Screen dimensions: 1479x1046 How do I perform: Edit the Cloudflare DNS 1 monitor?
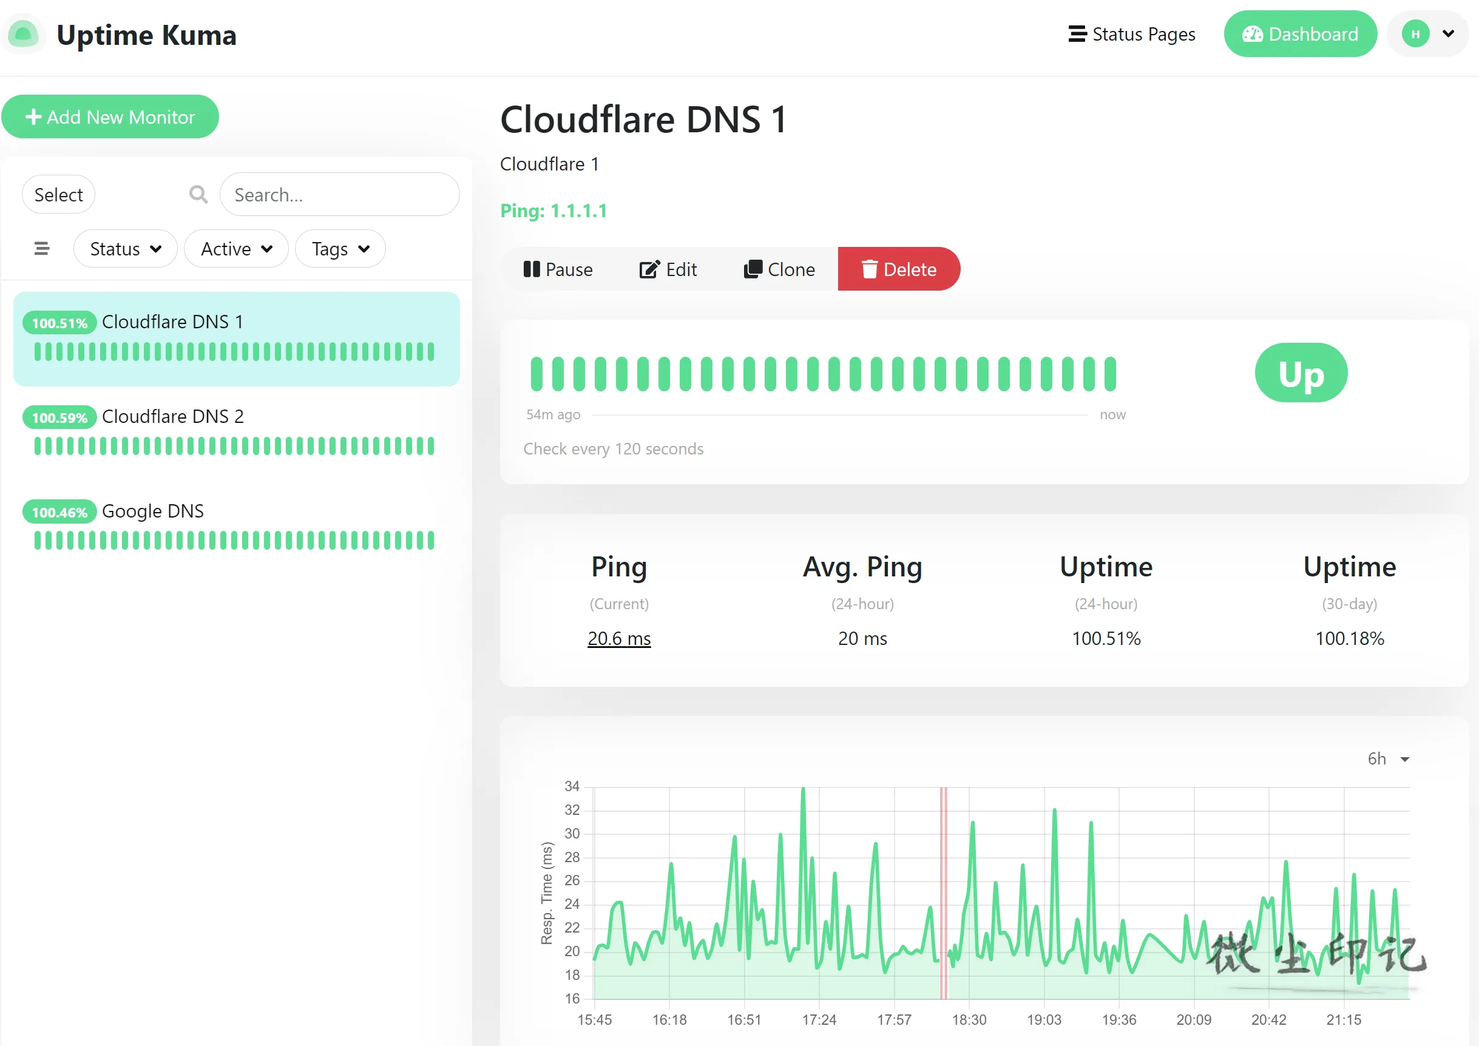668,269
